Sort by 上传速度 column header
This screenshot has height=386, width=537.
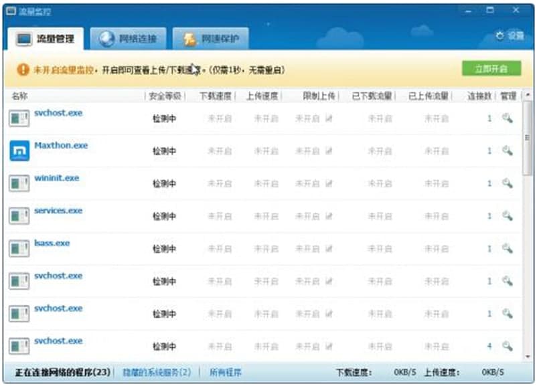(x=262, y=96)
